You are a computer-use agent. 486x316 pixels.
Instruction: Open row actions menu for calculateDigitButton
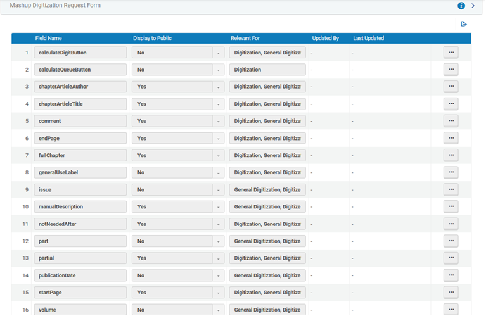(x=451, y=53)
